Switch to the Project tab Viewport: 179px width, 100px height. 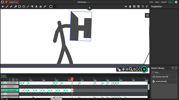coord(4,76)
